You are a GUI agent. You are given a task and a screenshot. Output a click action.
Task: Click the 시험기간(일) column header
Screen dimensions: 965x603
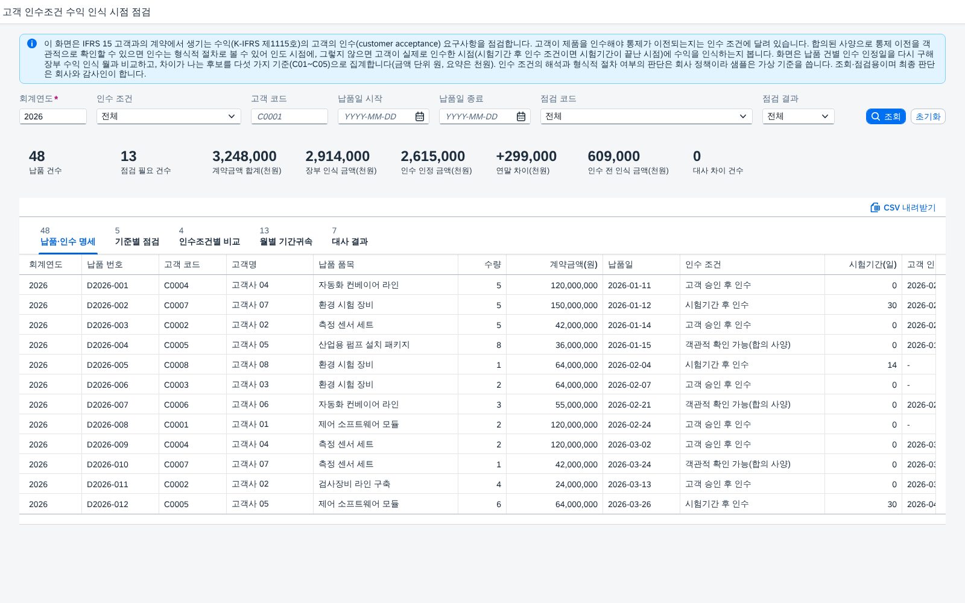[864, 265]
